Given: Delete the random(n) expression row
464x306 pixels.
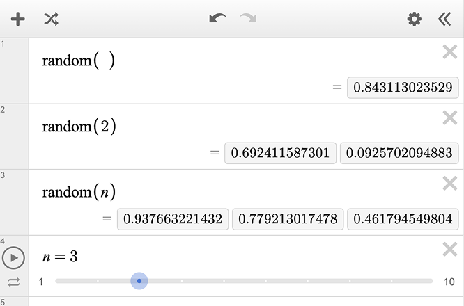Looking at the screenshot, I should 449,184.
